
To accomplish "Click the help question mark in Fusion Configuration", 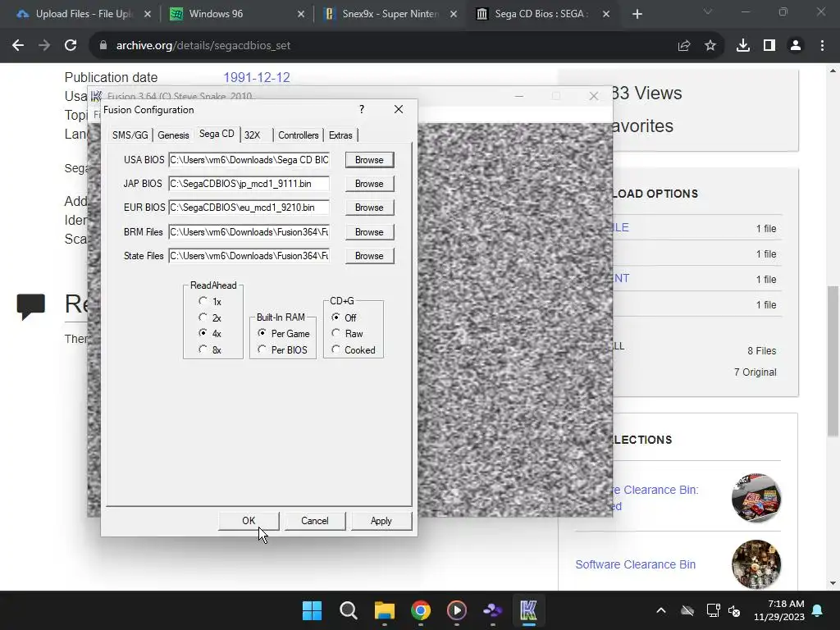I will coord(362,109).
